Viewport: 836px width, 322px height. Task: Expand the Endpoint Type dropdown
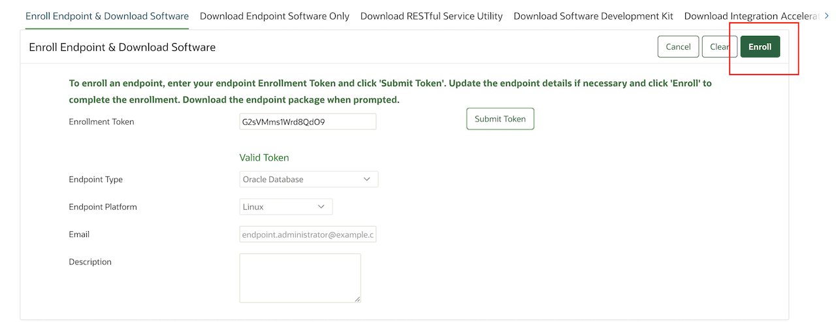[x=309, y=179]
